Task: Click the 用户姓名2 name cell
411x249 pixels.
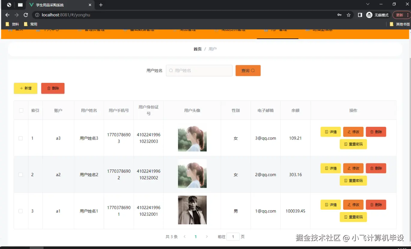Action: click(x=89, y=175)
